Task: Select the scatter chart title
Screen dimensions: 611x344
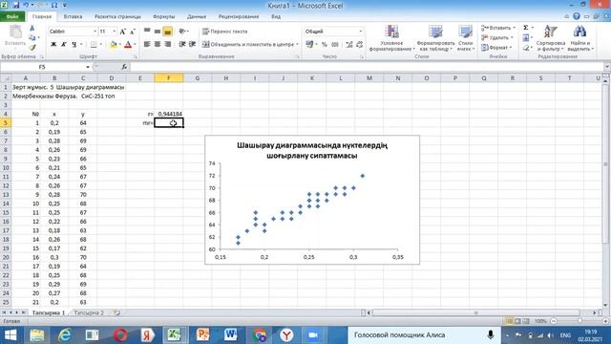Action: [312, 151]
